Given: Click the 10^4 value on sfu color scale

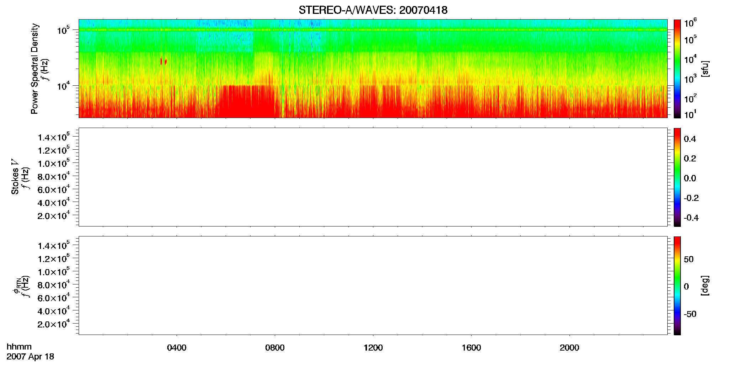Looking at the screenshot, I should point(690,59).
